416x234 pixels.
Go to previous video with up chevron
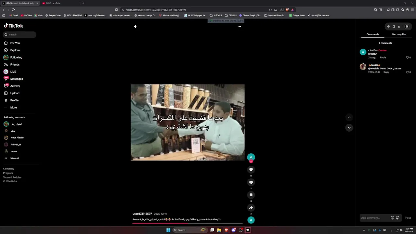349,117
